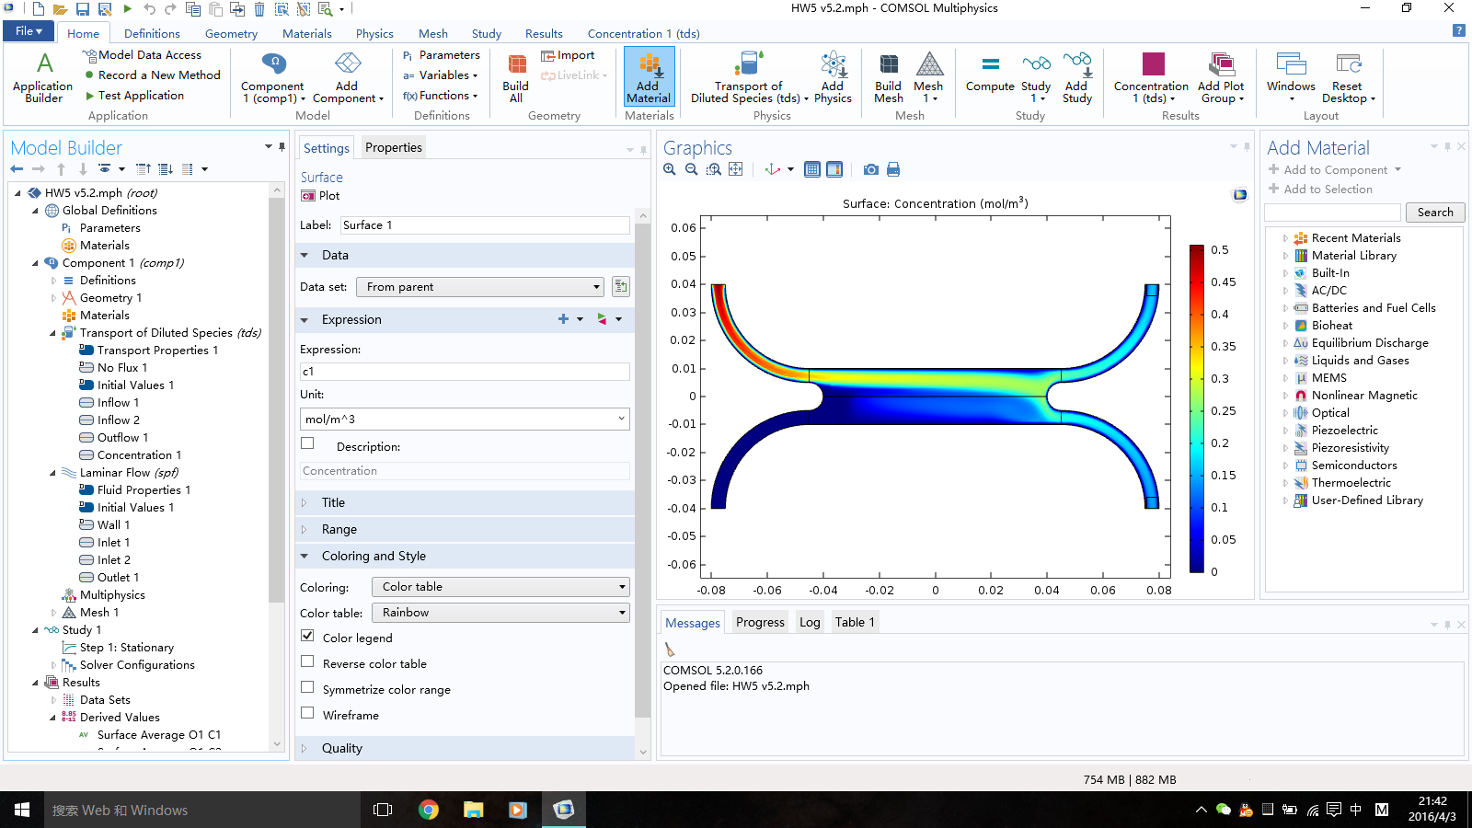Click the go to source icon beside Data set
The height and width of the screenshot is (828, 1472).
coord(621,287)
